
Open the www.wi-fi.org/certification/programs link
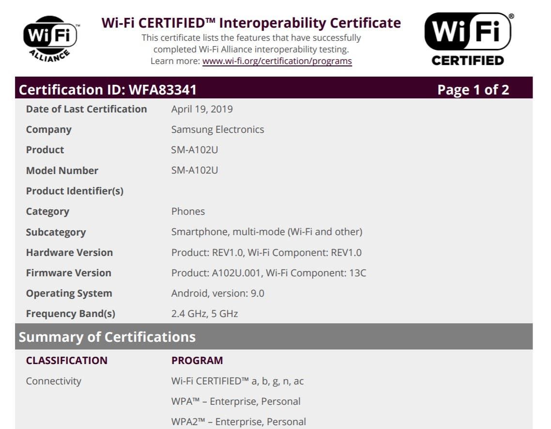(277, 61)
